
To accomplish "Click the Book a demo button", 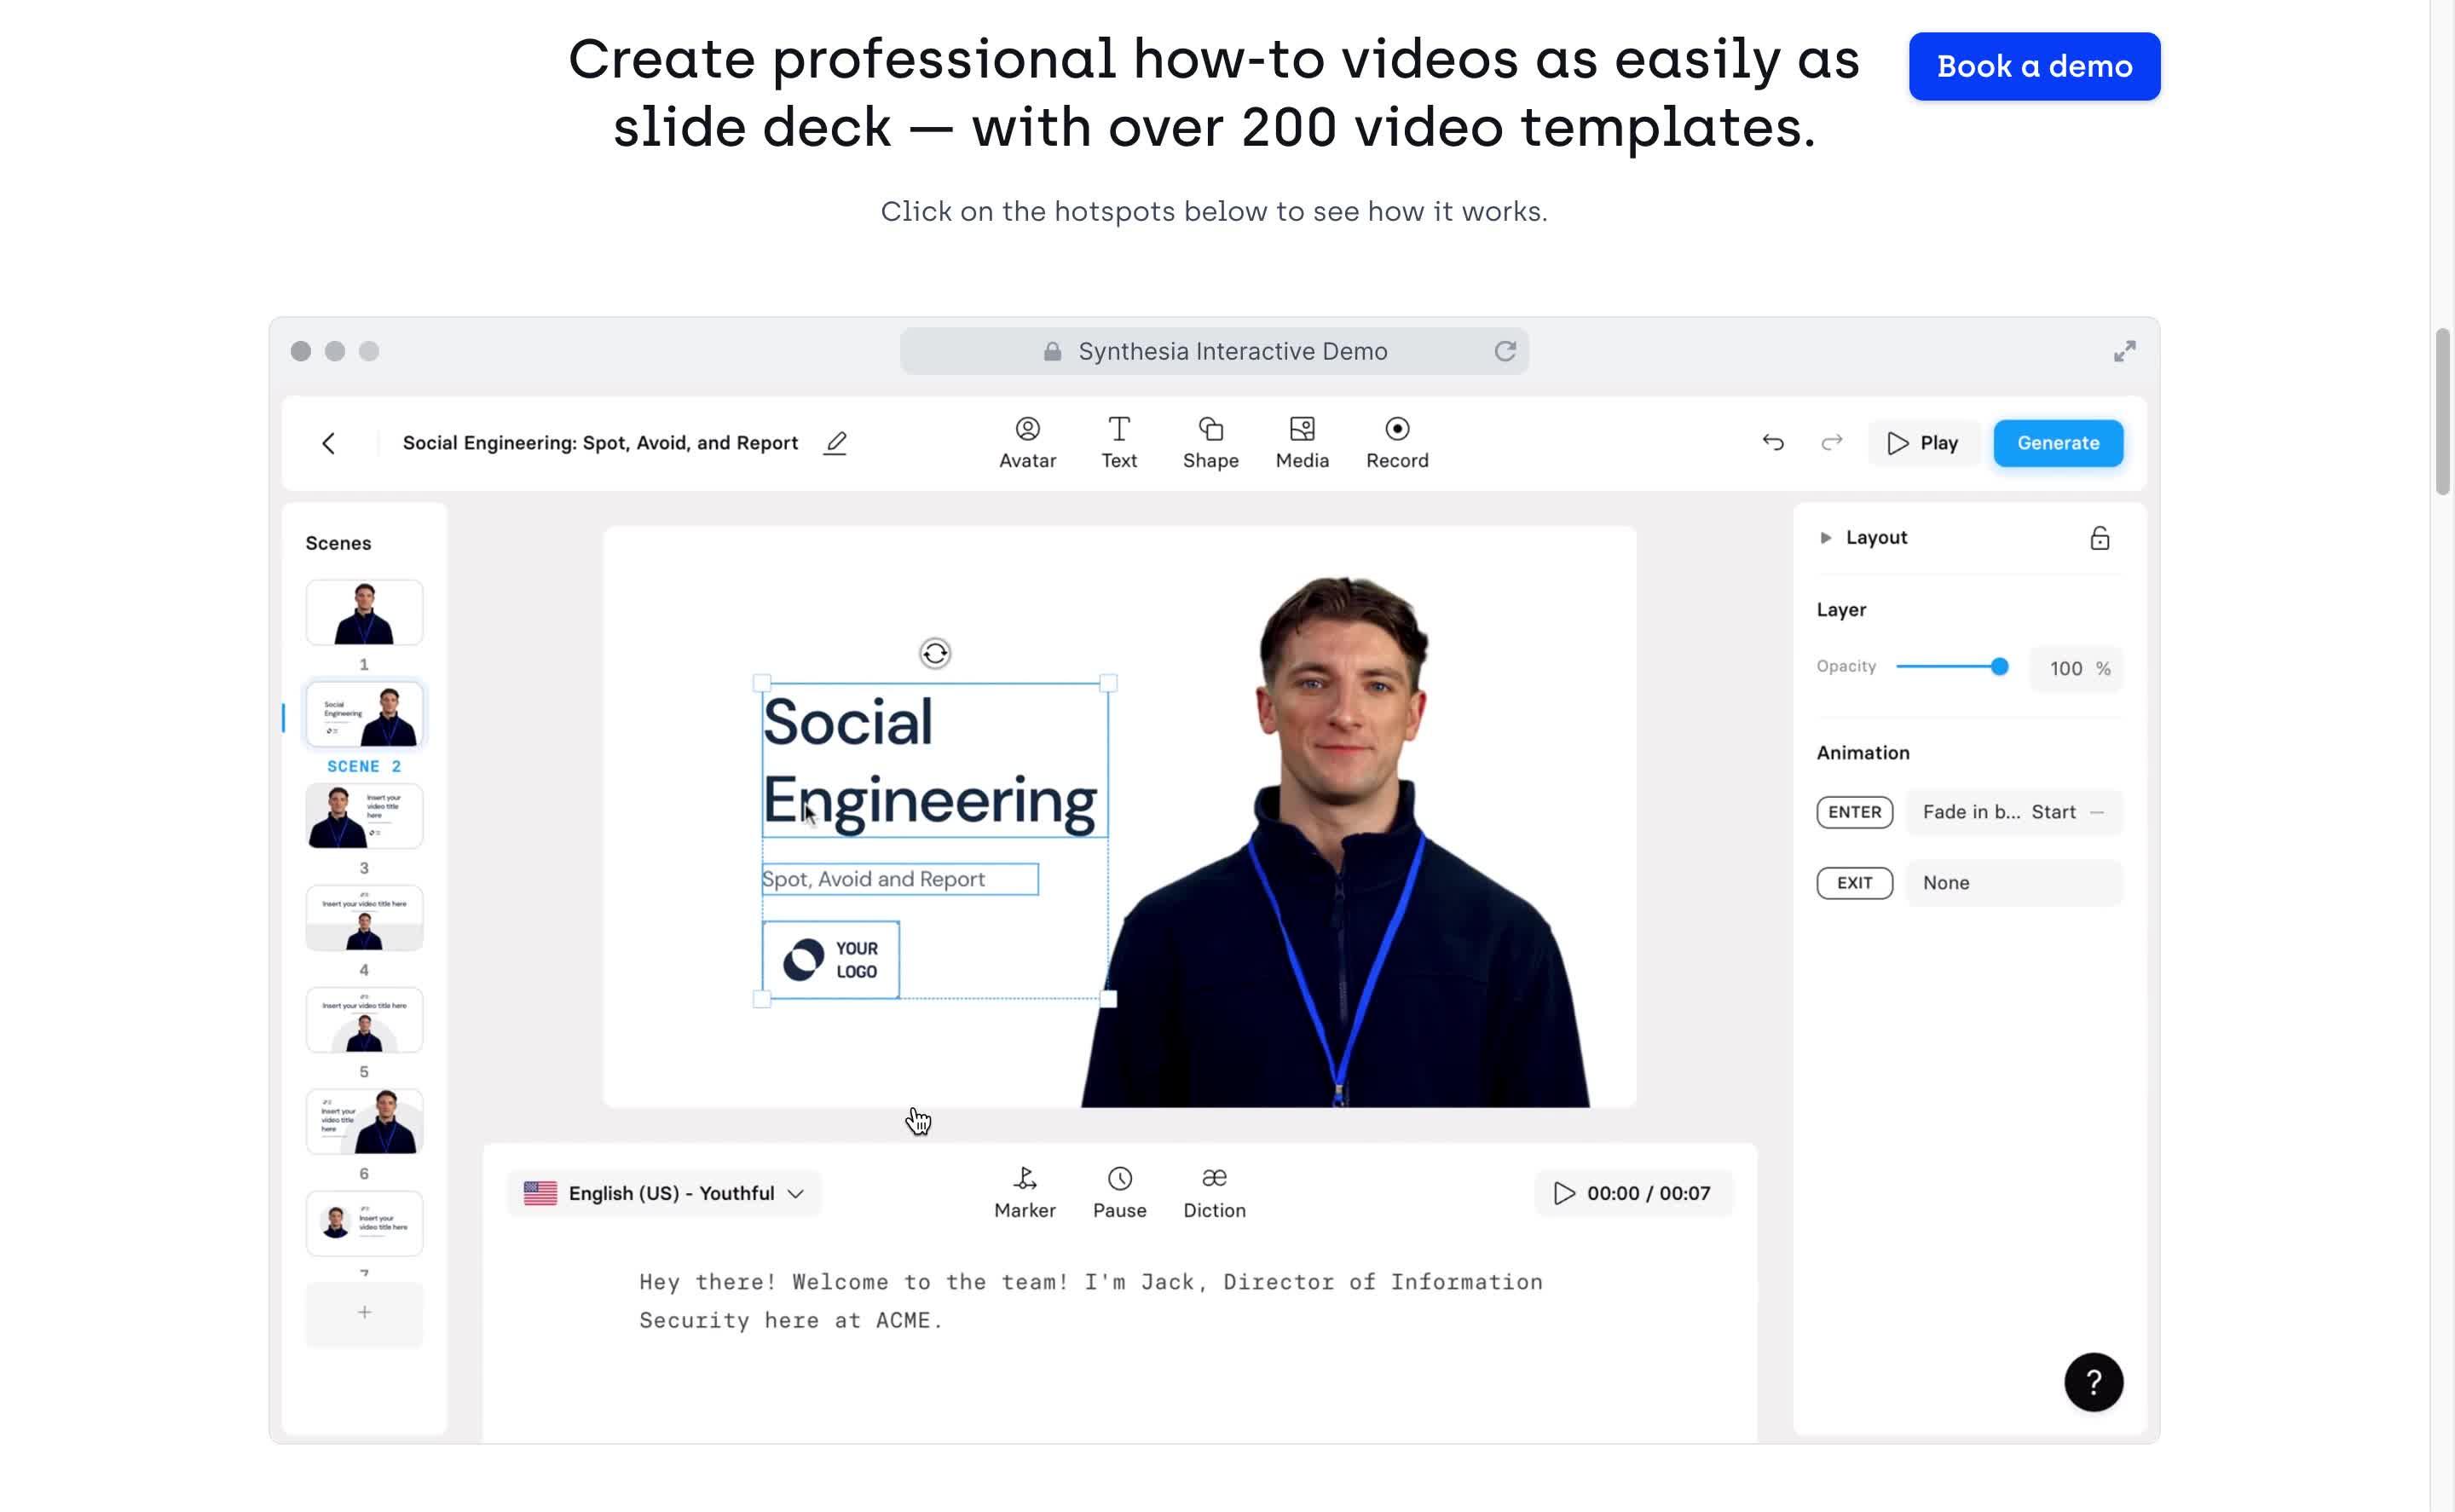I will (2033, 66).
